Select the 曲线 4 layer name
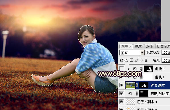Viewport: 170px width, 110px height. (160, 77)
